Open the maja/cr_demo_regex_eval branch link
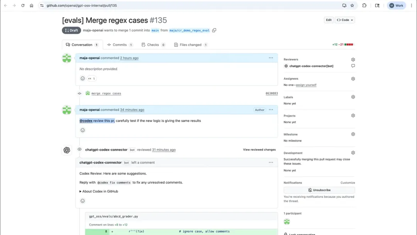 [x=189, y=30]
